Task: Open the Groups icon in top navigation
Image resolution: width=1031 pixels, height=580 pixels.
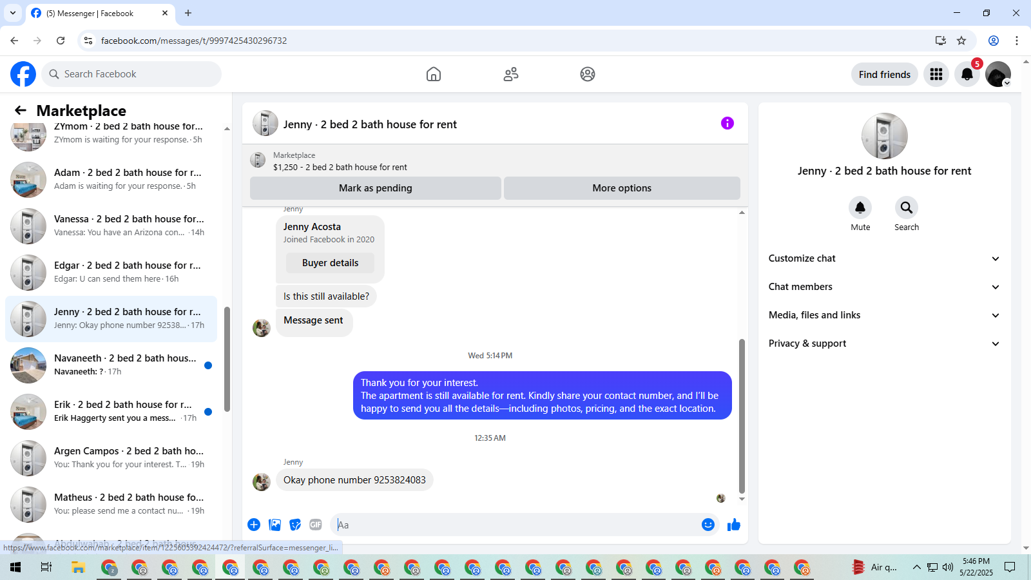Action: (588, 74)
